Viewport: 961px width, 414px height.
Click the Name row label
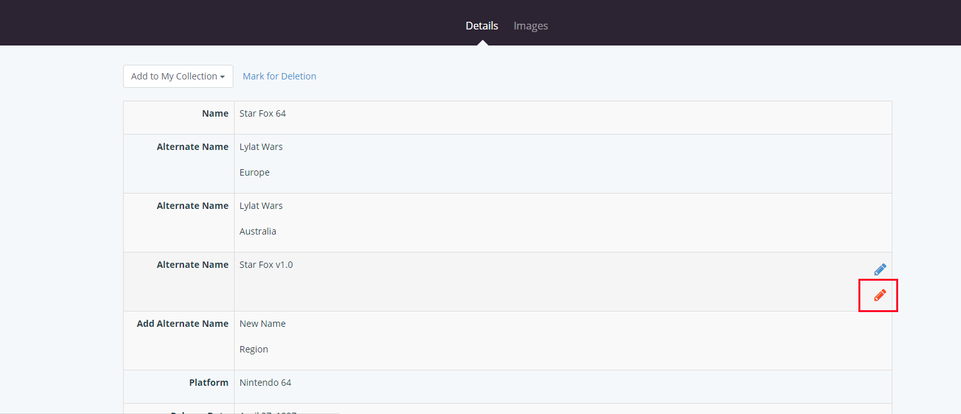point(215,113)
